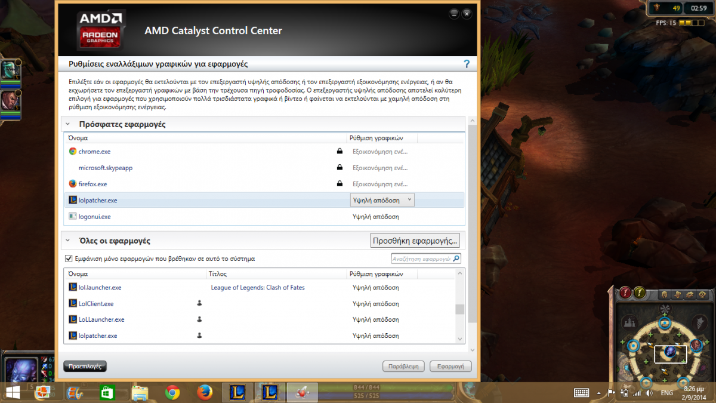
Task: Select firefox.exe row text
Action: click(x=93, y=184)
